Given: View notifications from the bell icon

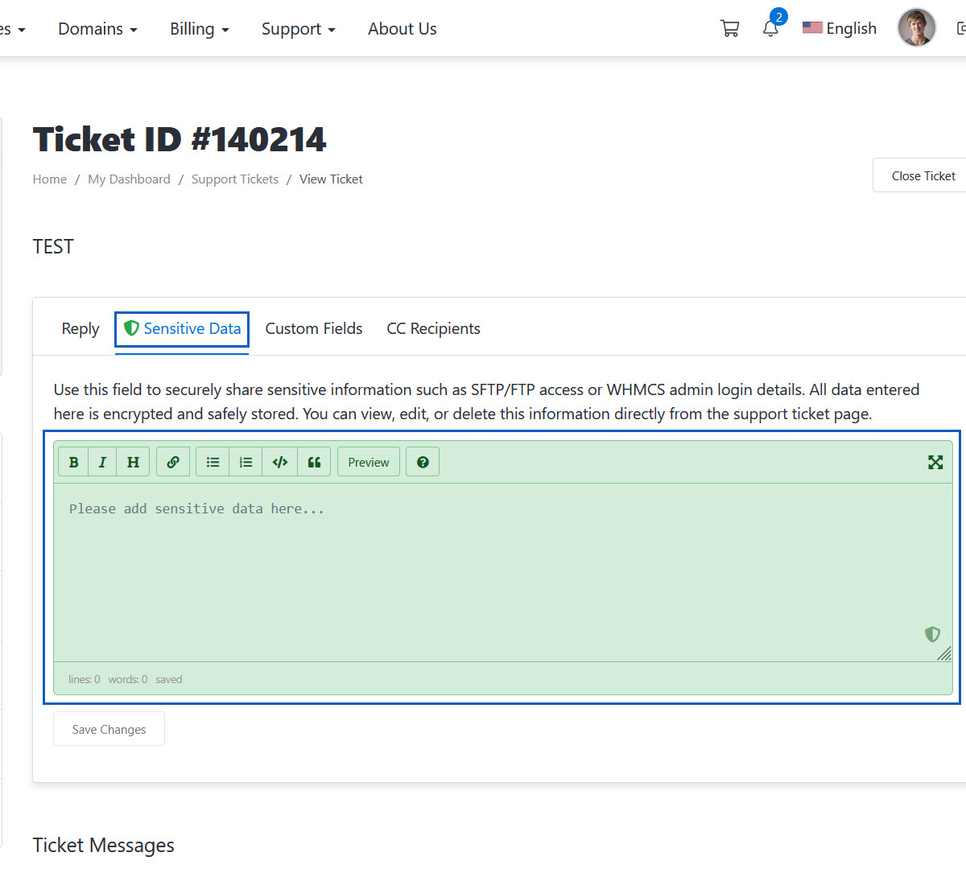Looking at the screenshot, I should [770, 29].
